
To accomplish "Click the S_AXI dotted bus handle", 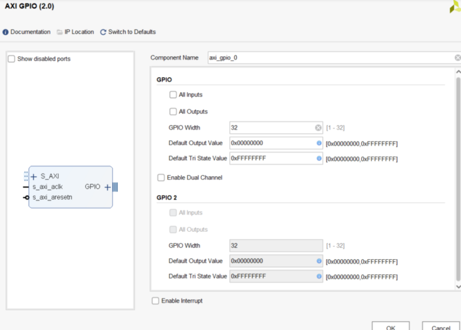I will (x=26, y=176).
